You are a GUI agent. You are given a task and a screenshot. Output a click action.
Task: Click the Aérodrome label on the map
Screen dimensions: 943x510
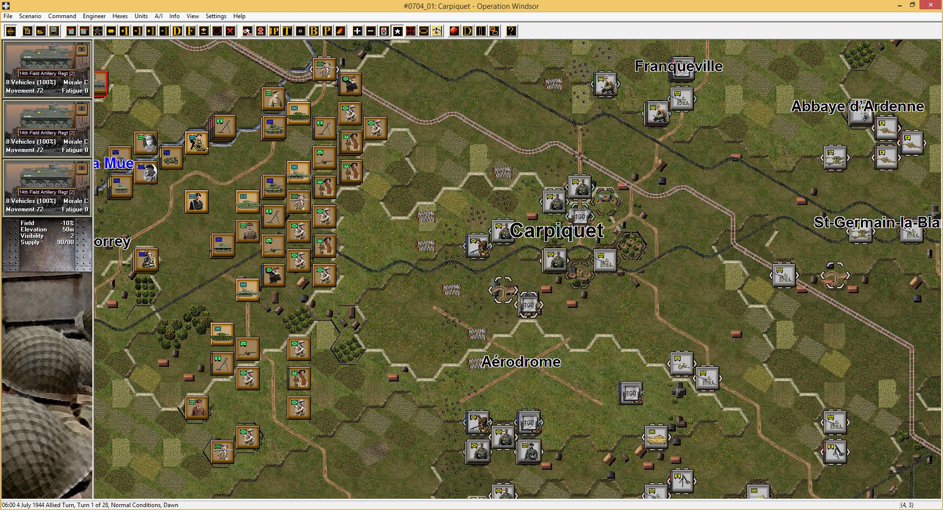(521, 362)
